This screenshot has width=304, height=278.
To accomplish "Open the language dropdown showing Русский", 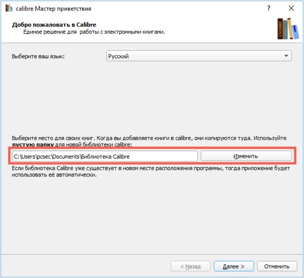I will (199, 56).
